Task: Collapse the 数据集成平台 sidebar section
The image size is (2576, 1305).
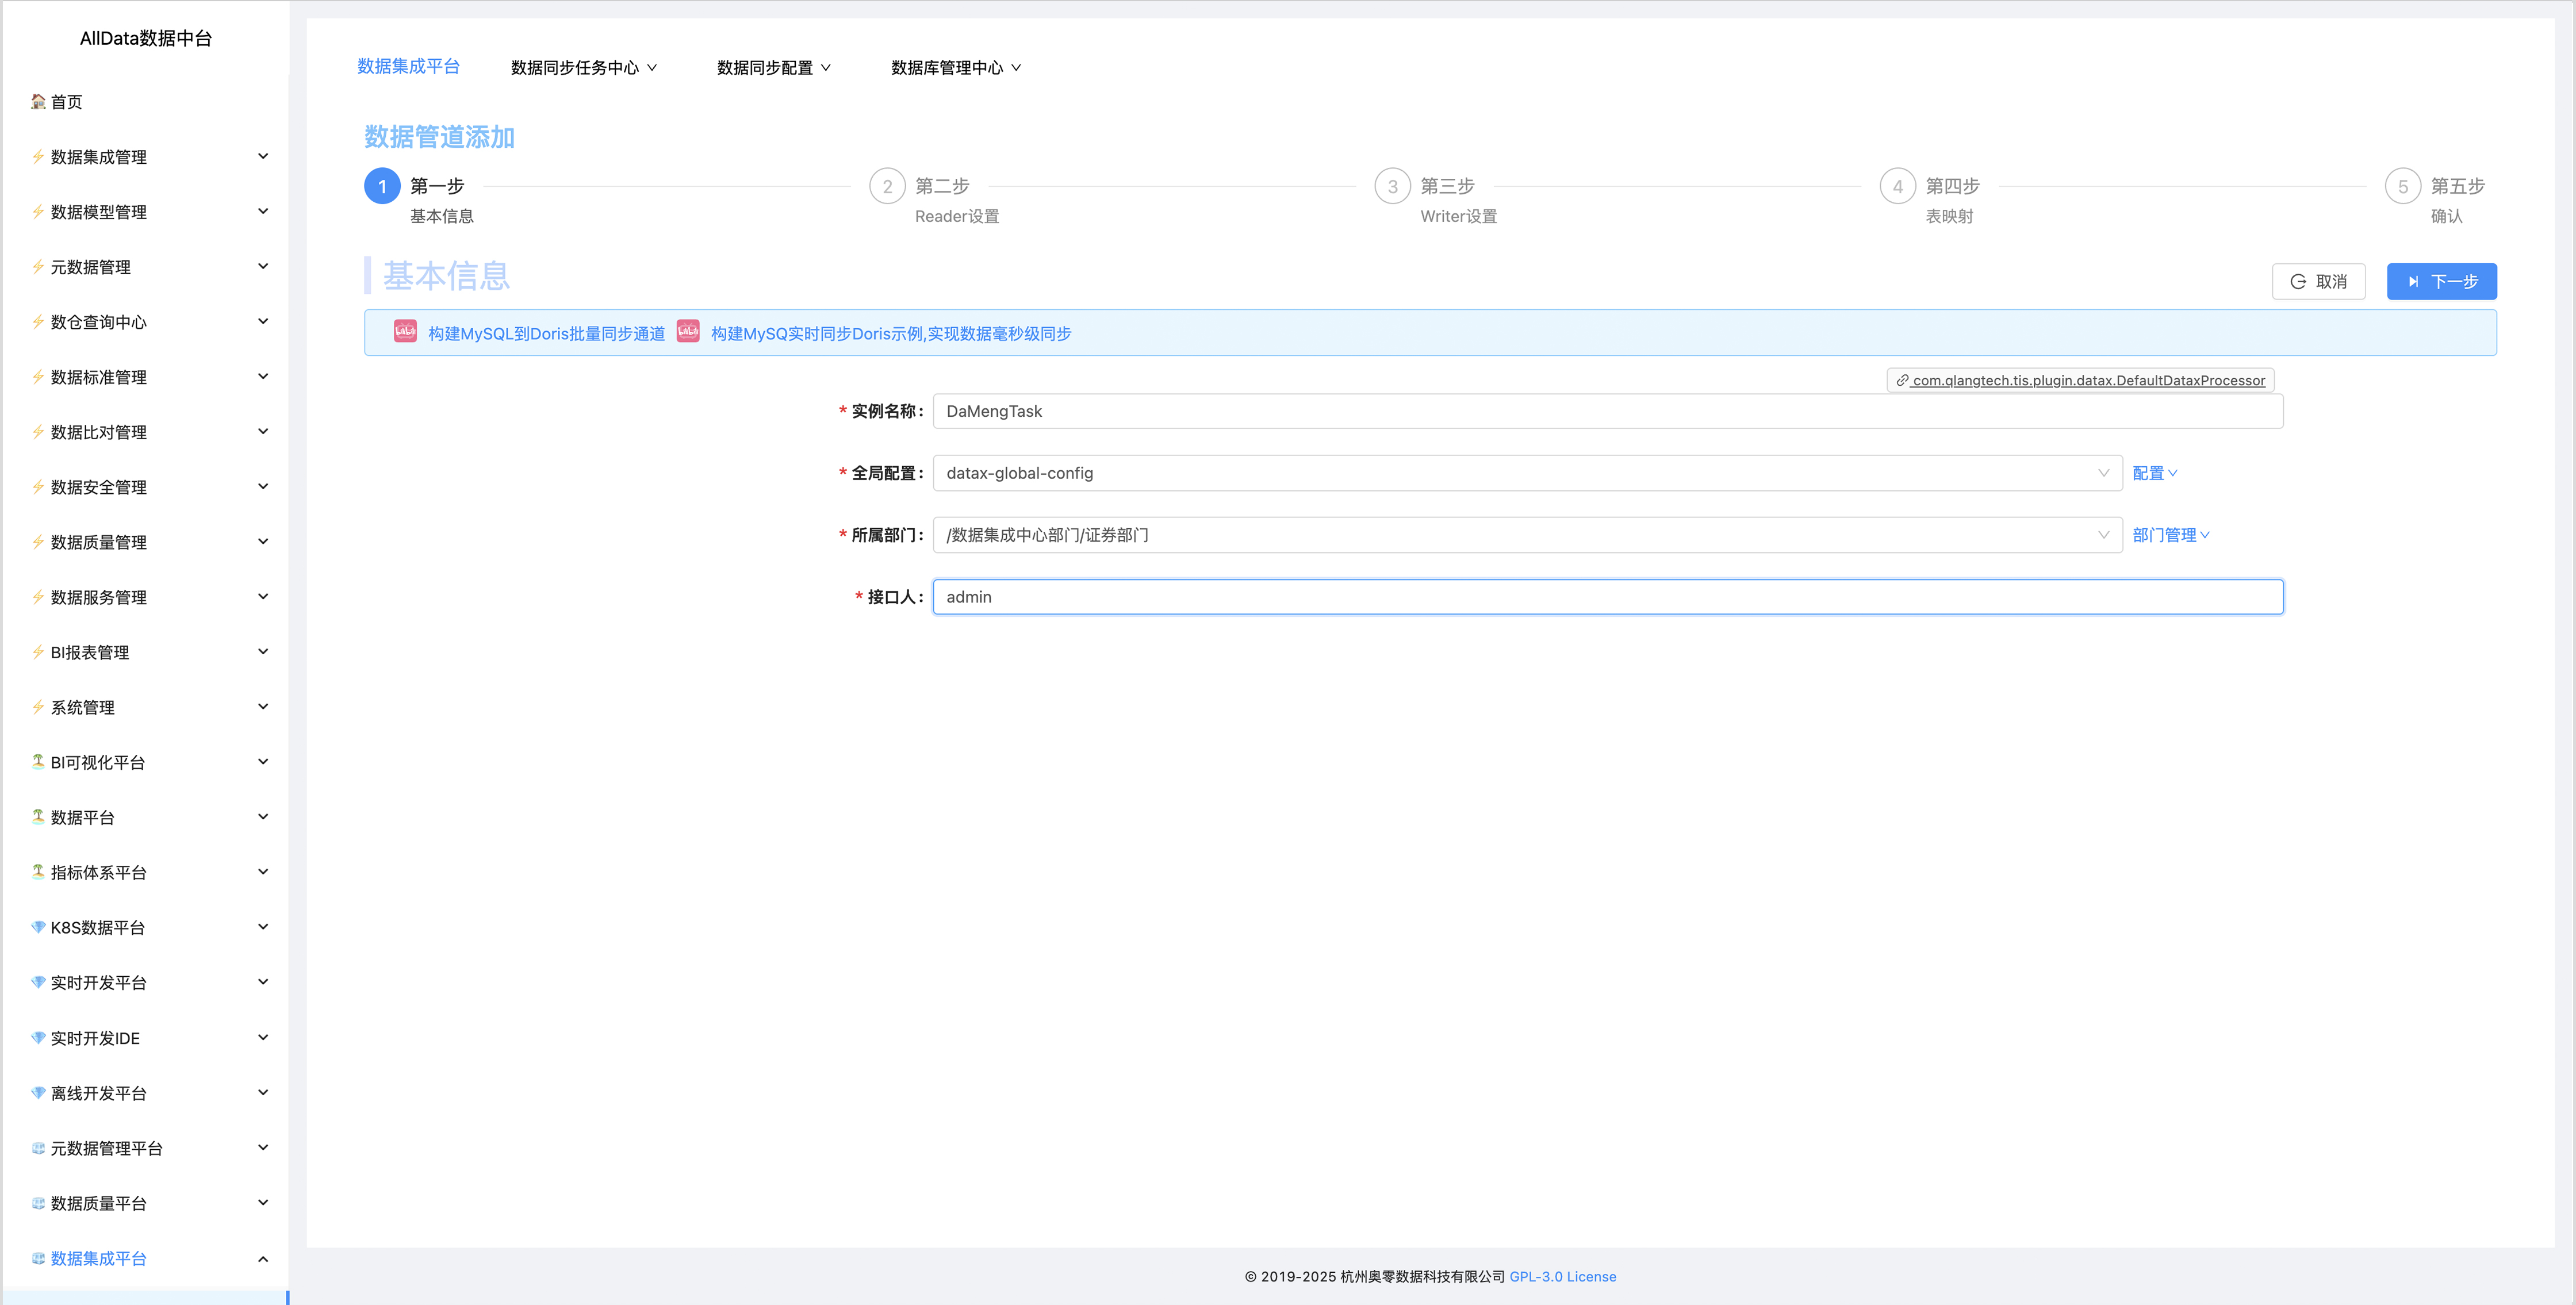Action: [x=263, y=1258]
